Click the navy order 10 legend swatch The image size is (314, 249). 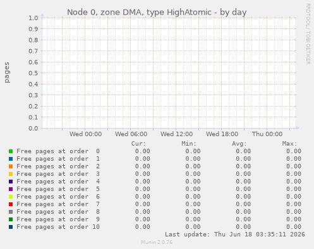pyautogui.click(x=11, y=227)
